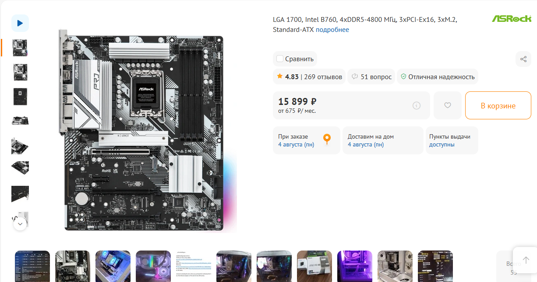Click the В корзине button
This screenshot has height=282, width=537.
(x=498, y=105)
